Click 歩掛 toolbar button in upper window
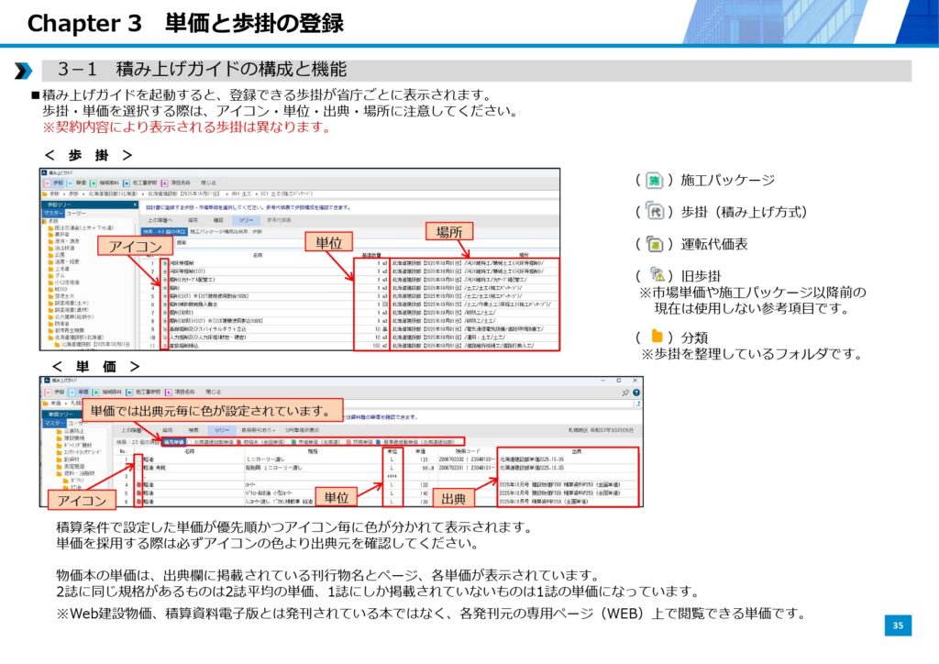The height and width of the screenshot is (664, 939). tap(56, 183)
